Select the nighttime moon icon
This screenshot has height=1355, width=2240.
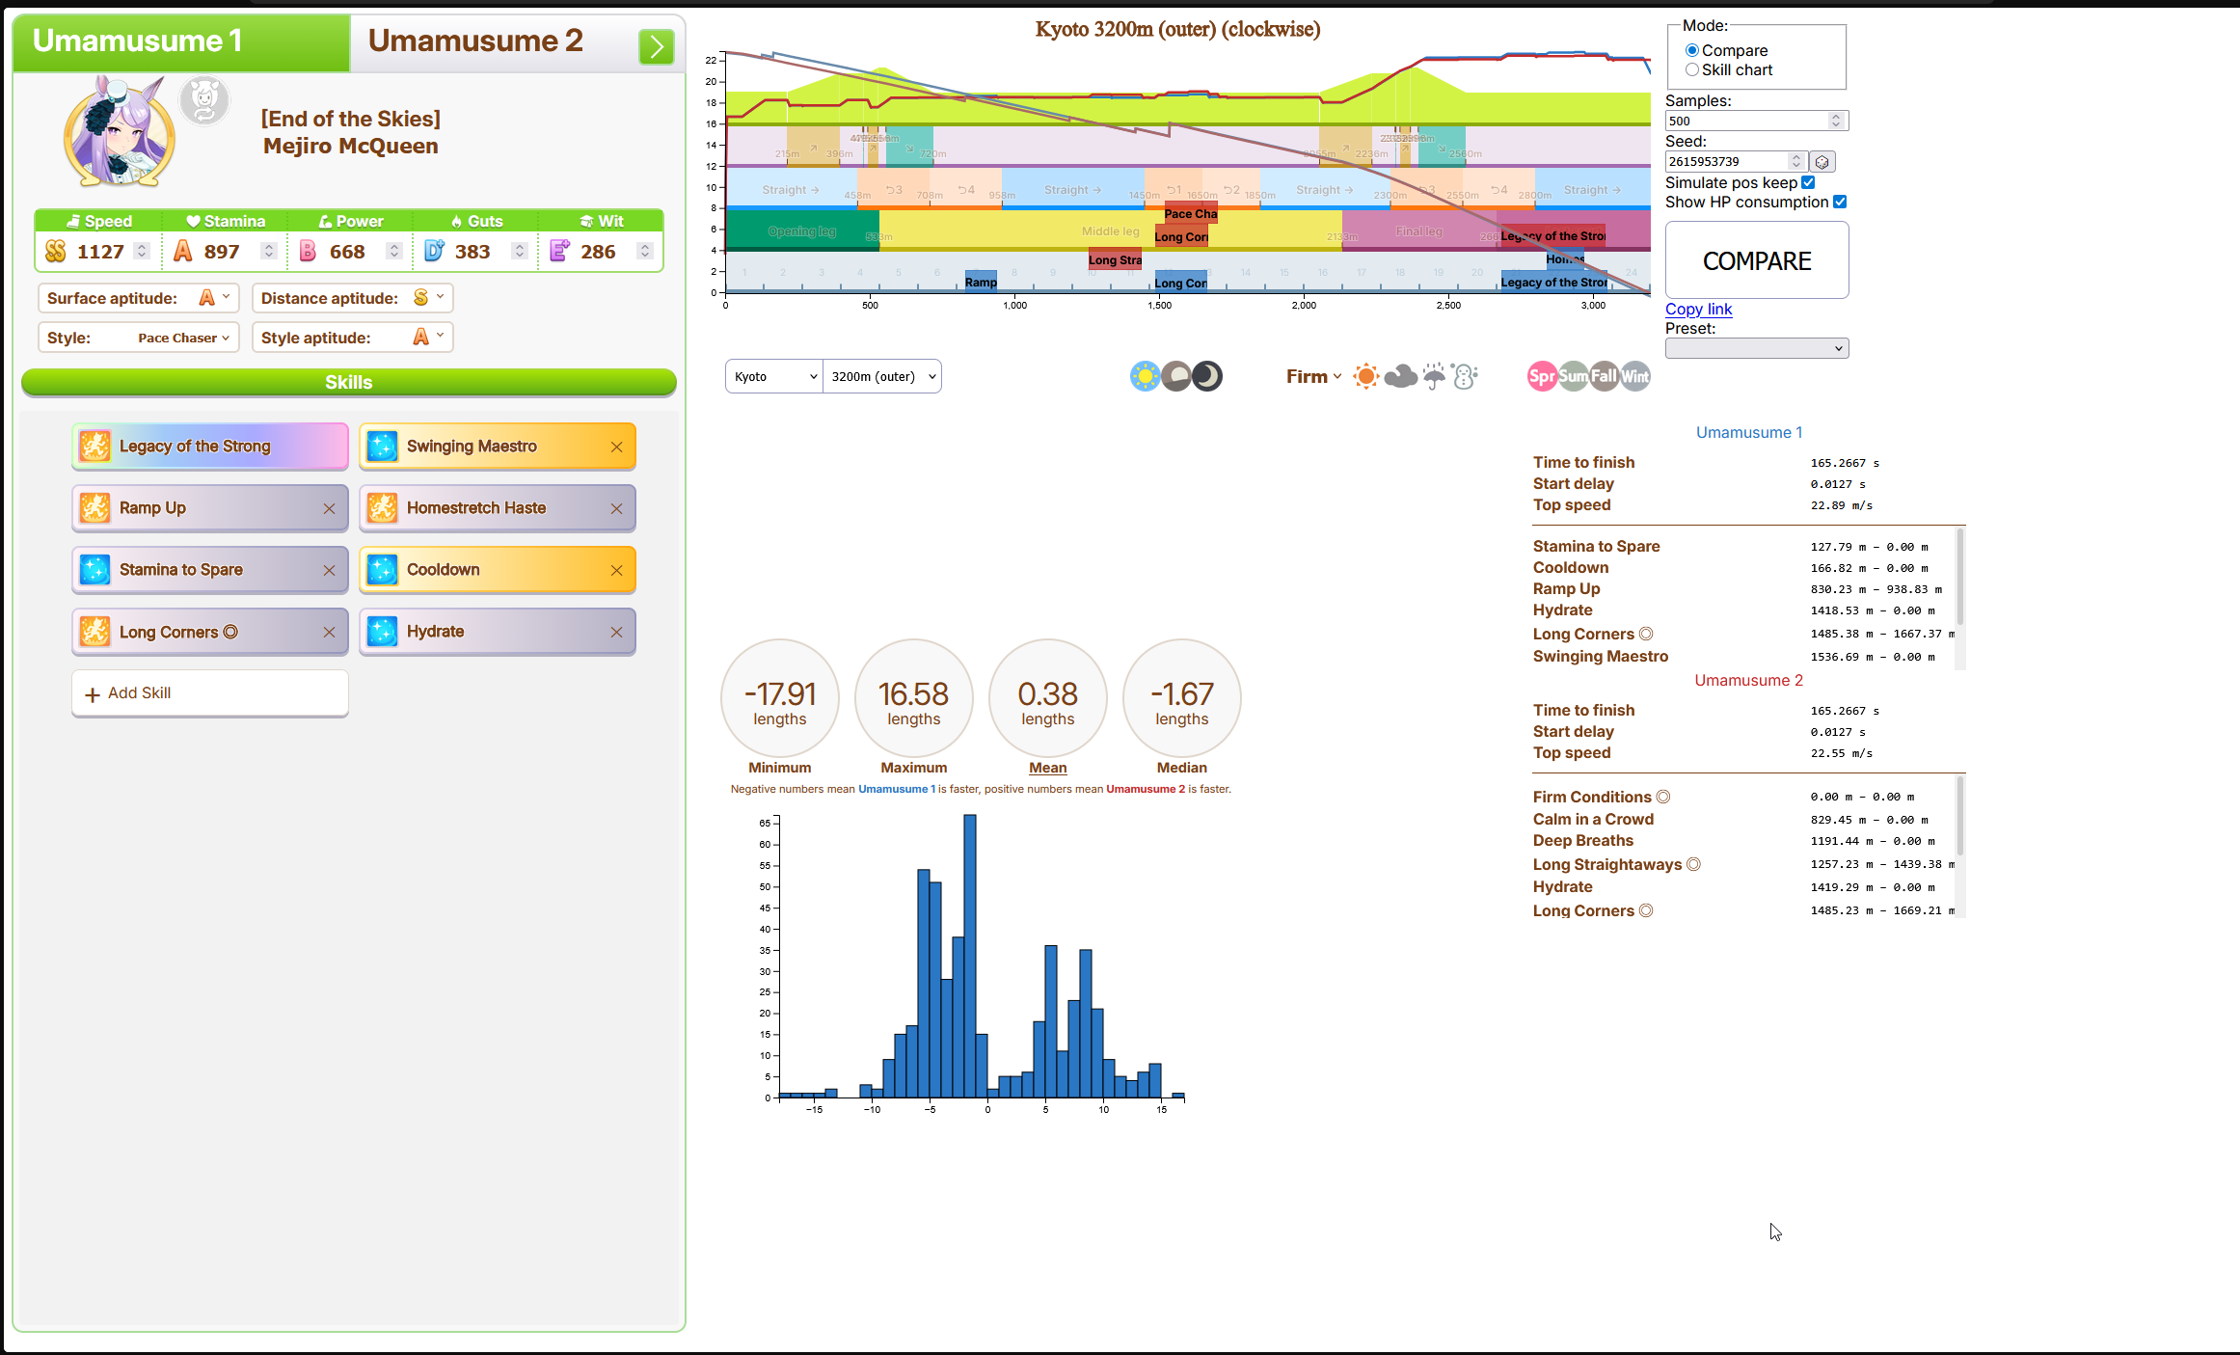click(1207, 376)
